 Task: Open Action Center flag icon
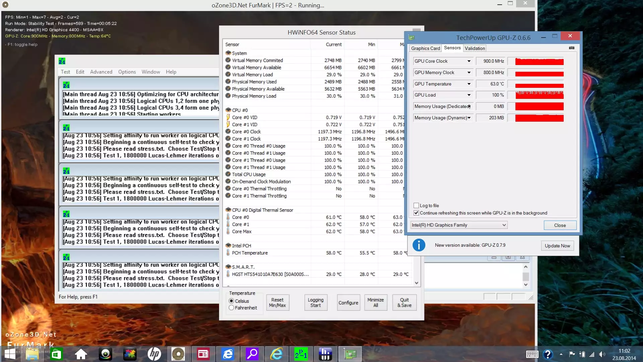click(x=572, y=354)
